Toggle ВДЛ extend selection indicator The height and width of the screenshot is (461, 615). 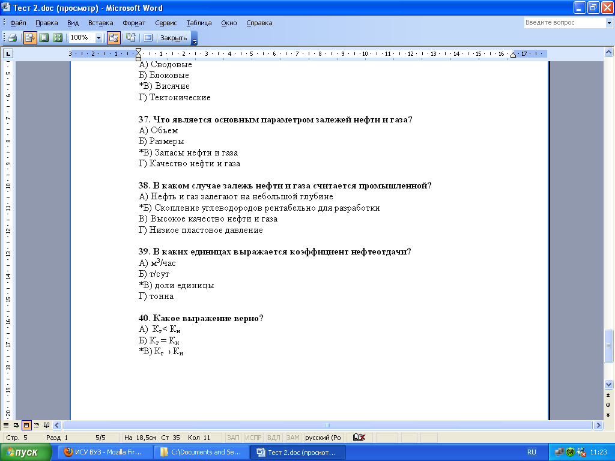point(273,438)
